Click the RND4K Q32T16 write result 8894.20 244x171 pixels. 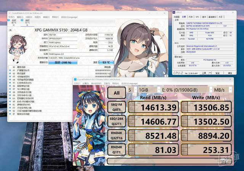pyautogui.click(x=206, y=136)
